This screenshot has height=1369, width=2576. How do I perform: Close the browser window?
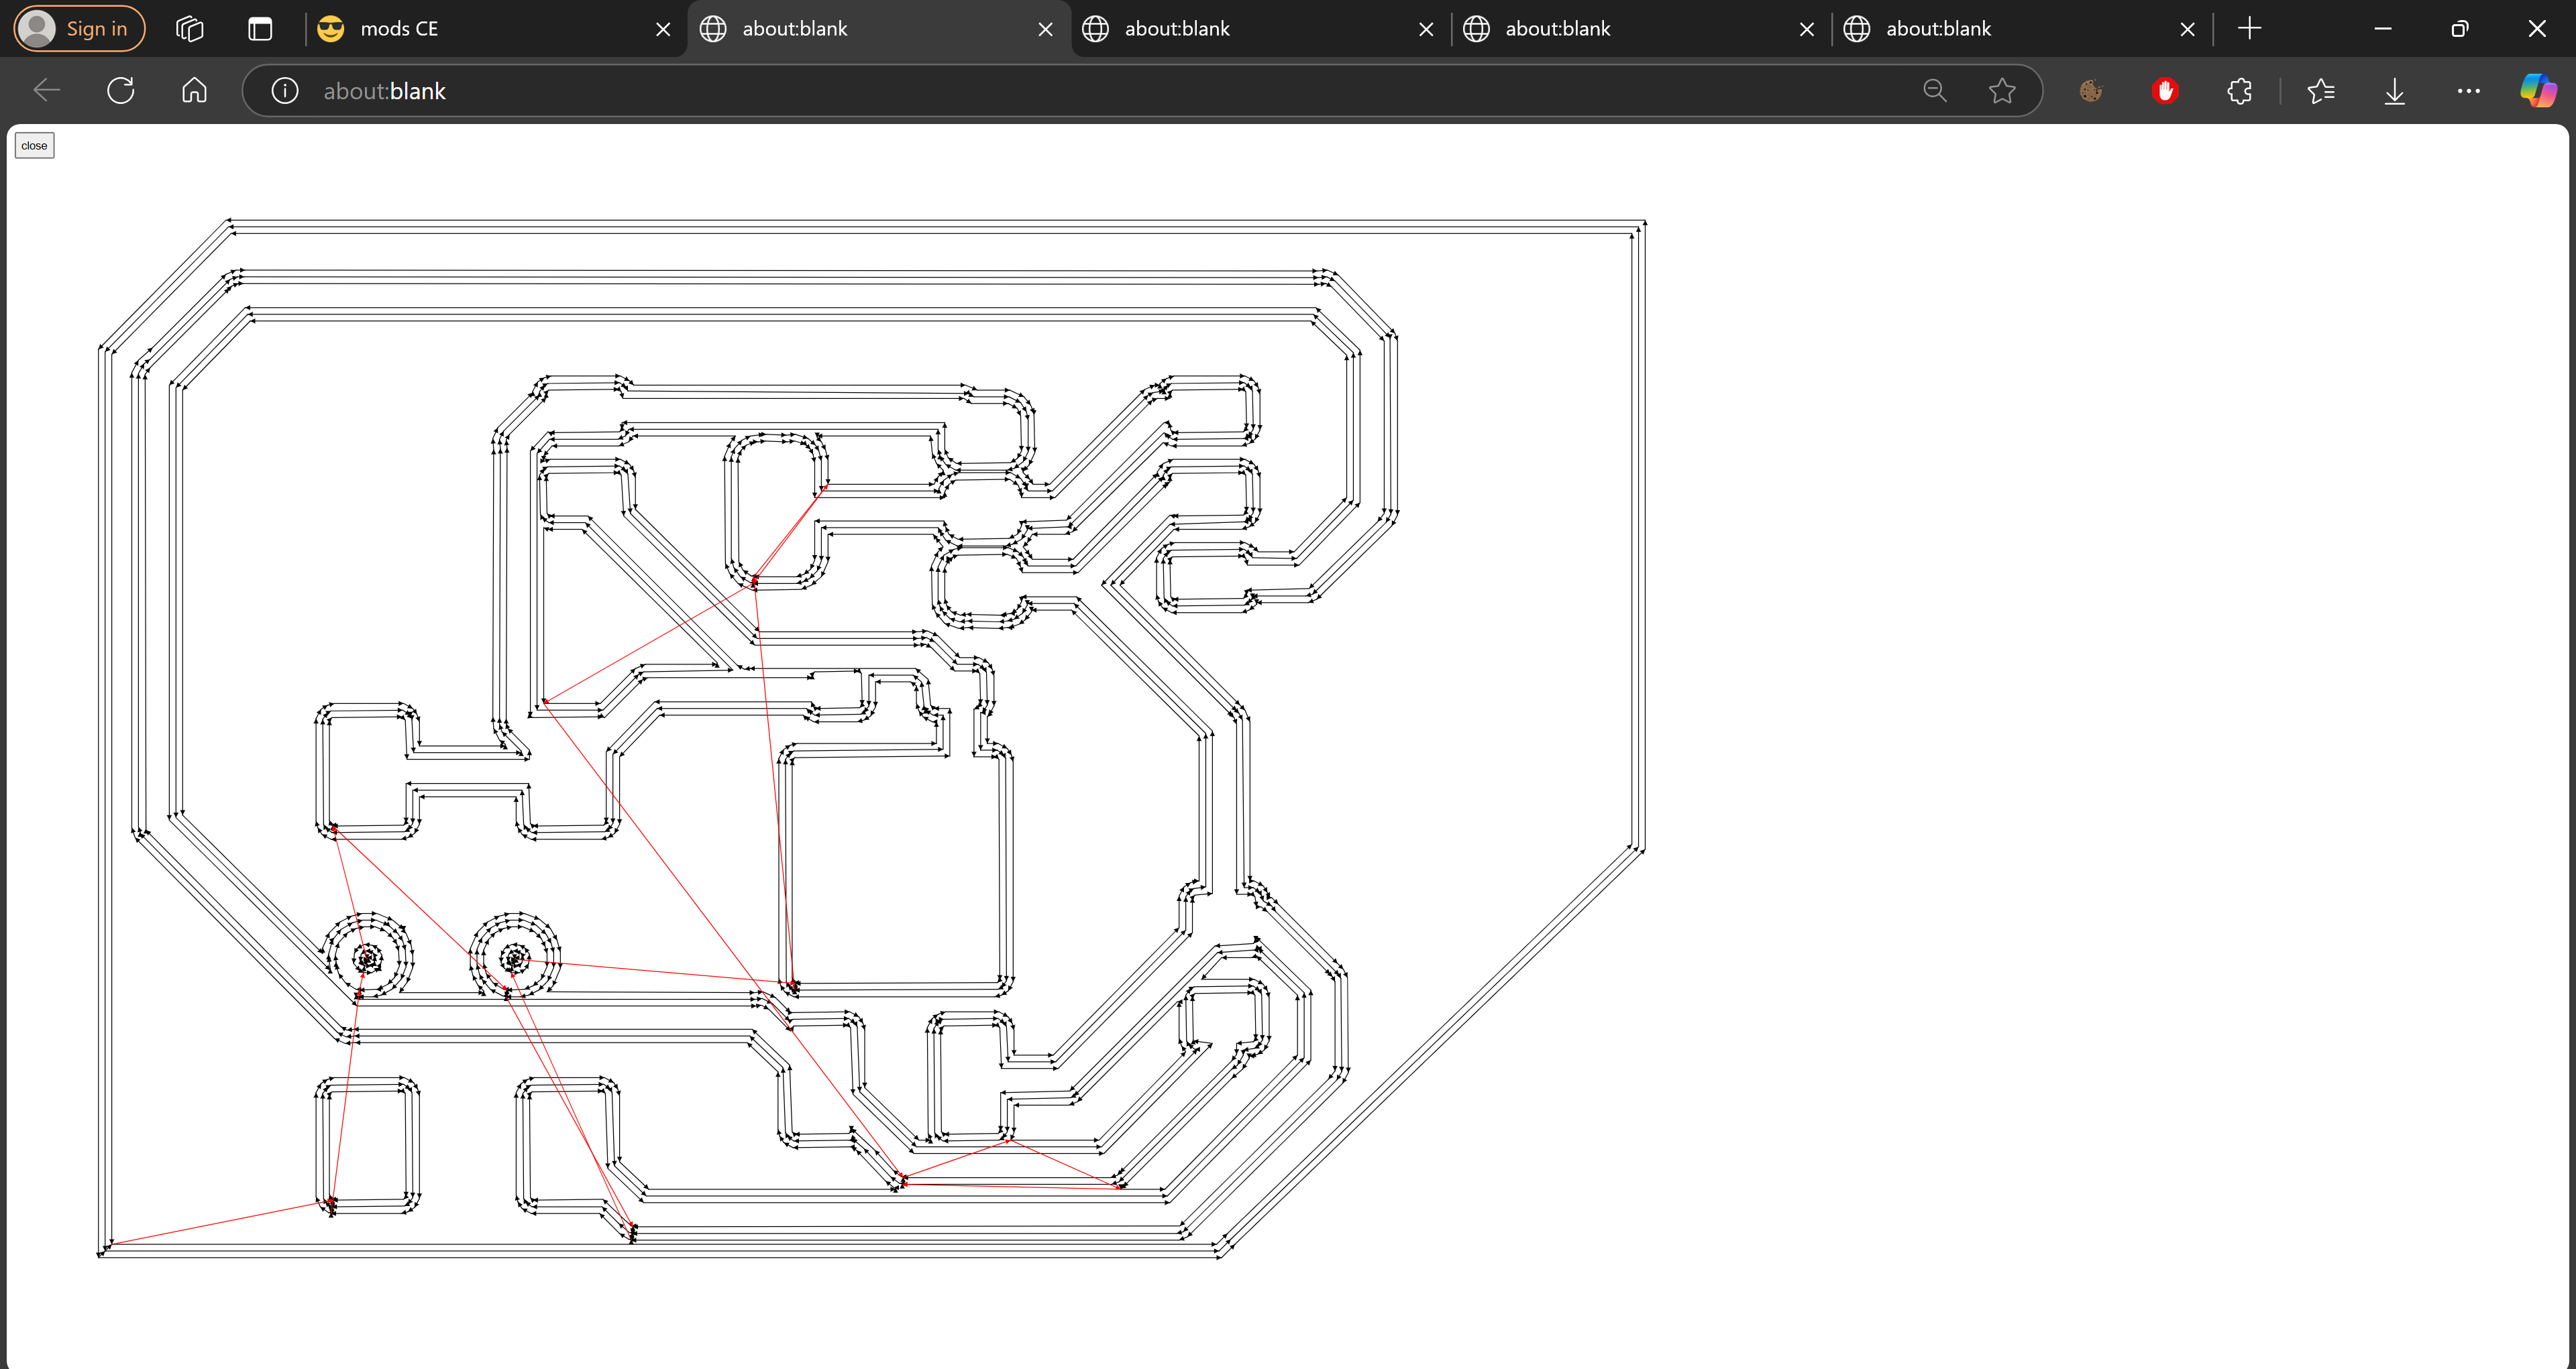(2537, 29)
